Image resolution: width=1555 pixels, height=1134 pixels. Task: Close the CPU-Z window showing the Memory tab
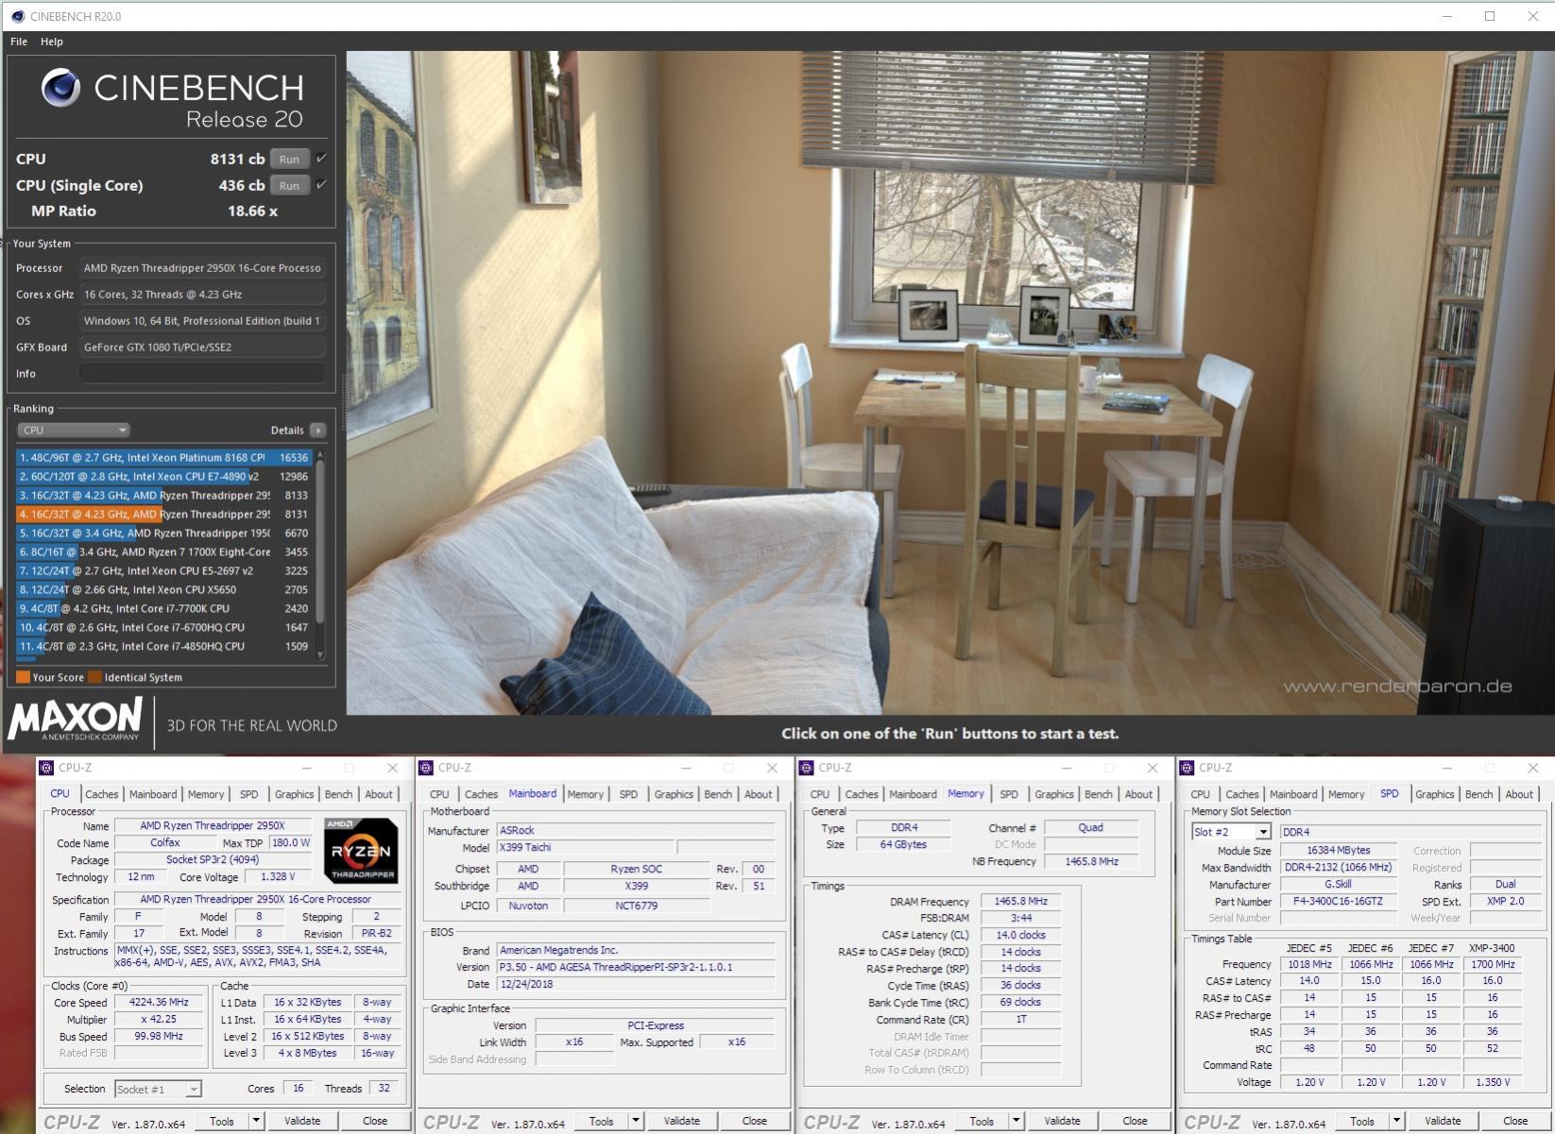1152,768
